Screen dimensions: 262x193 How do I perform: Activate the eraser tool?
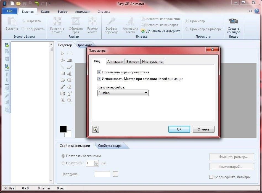(69, 87)
